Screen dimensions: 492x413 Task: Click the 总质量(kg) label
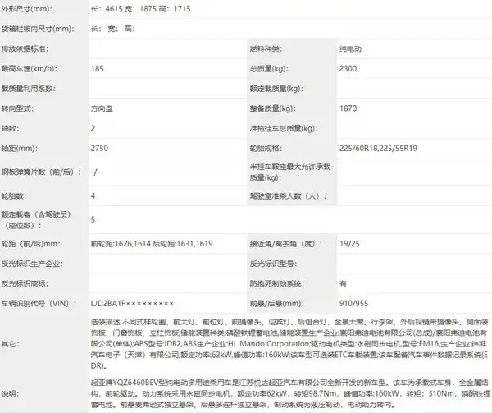pyautogui.click(x=269, y=68)
